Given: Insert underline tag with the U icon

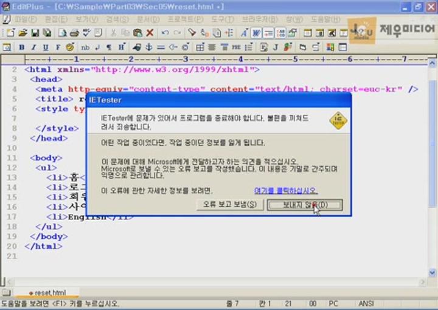Looking at the screenshot, I should 46,47.
